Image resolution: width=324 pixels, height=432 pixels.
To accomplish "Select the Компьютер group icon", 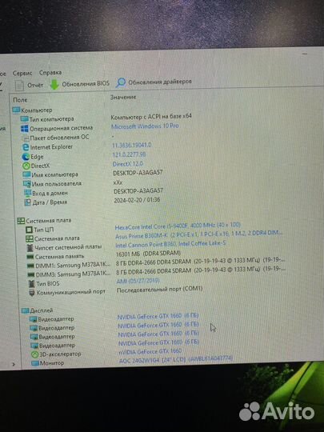I will tap(16, 110).
